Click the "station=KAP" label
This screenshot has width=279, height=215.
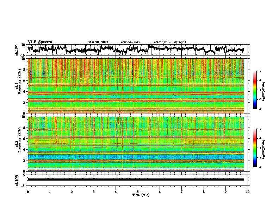131,42
